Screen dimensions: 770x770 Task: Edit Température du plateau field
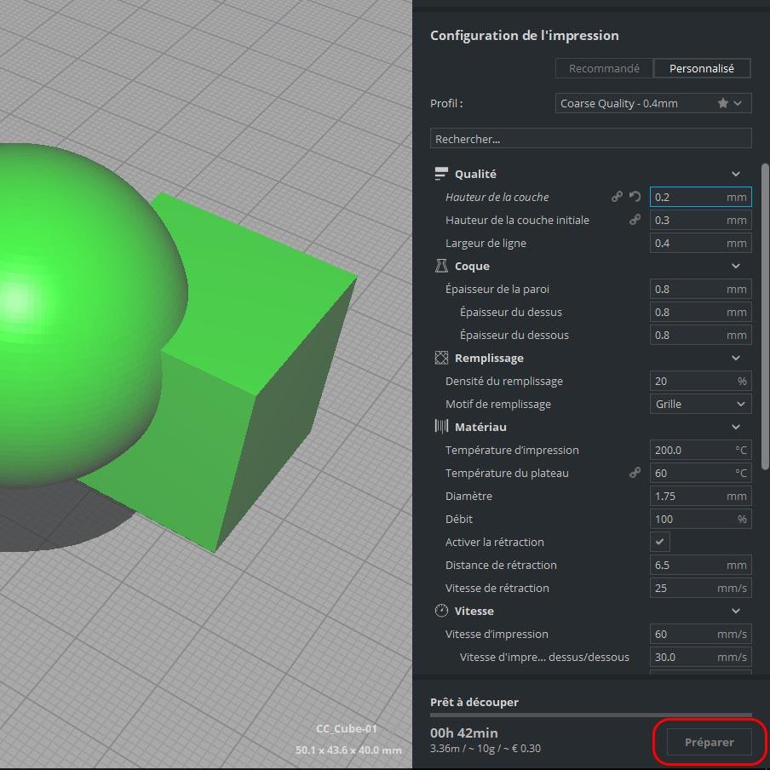(700, 473)
